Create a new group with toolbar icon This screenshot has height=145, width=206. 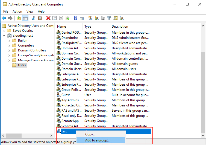[x=97, y=18]
